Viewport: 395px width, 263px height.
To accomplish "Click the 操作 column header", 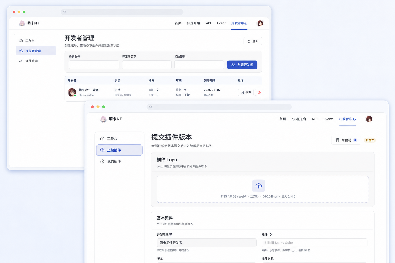I will click(x=240, y=80).
